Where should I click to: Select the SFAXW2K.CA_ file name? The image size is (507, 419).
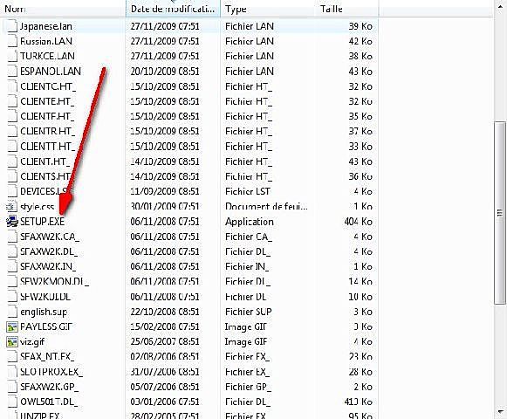[50, 237]
